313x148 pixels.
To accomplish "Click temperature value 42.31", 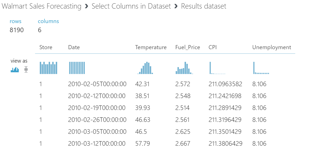I will click(x=143, y=84).
